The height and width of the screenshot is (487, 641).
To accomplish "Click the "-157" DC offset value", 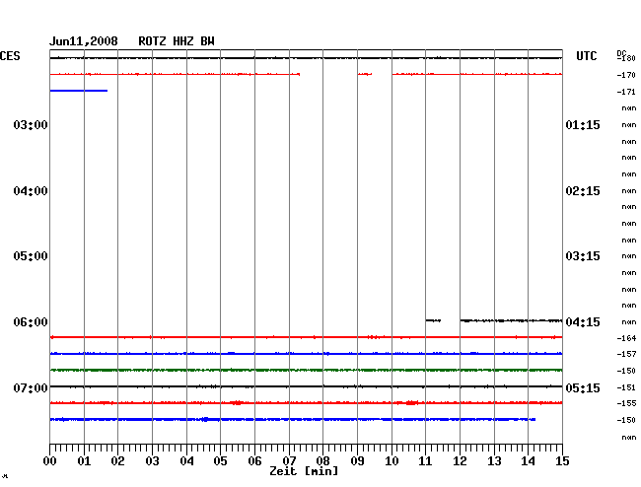I will (626, 354).
